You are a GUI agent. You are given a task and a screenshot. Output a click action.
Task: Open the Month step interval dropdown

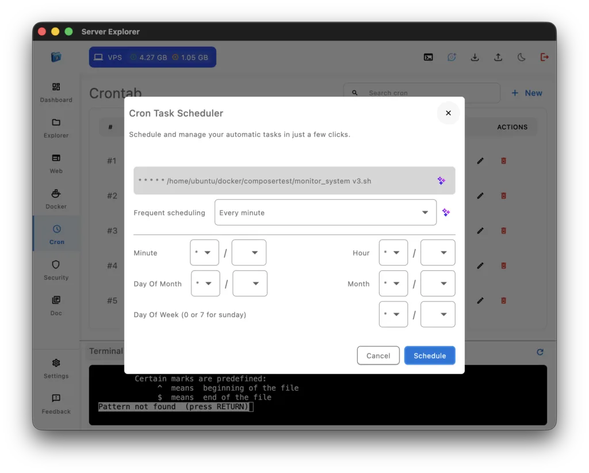click(438, 283)
